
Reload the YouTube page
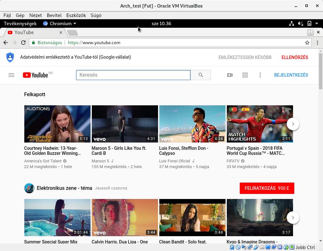tap(23, 43)
